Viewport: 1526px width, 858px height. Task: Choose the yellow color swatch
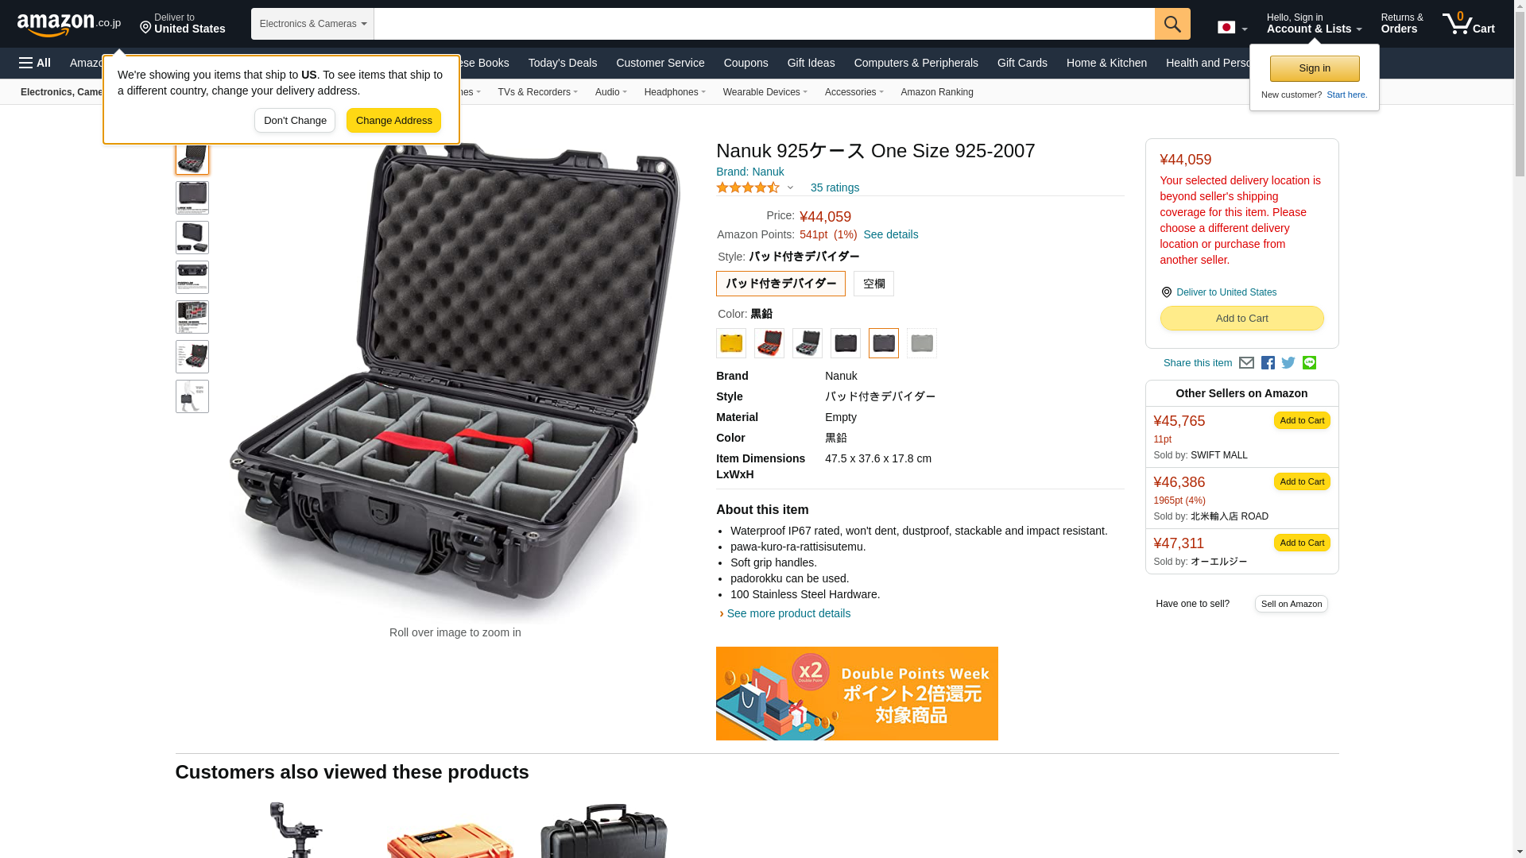tap(731, 343)
